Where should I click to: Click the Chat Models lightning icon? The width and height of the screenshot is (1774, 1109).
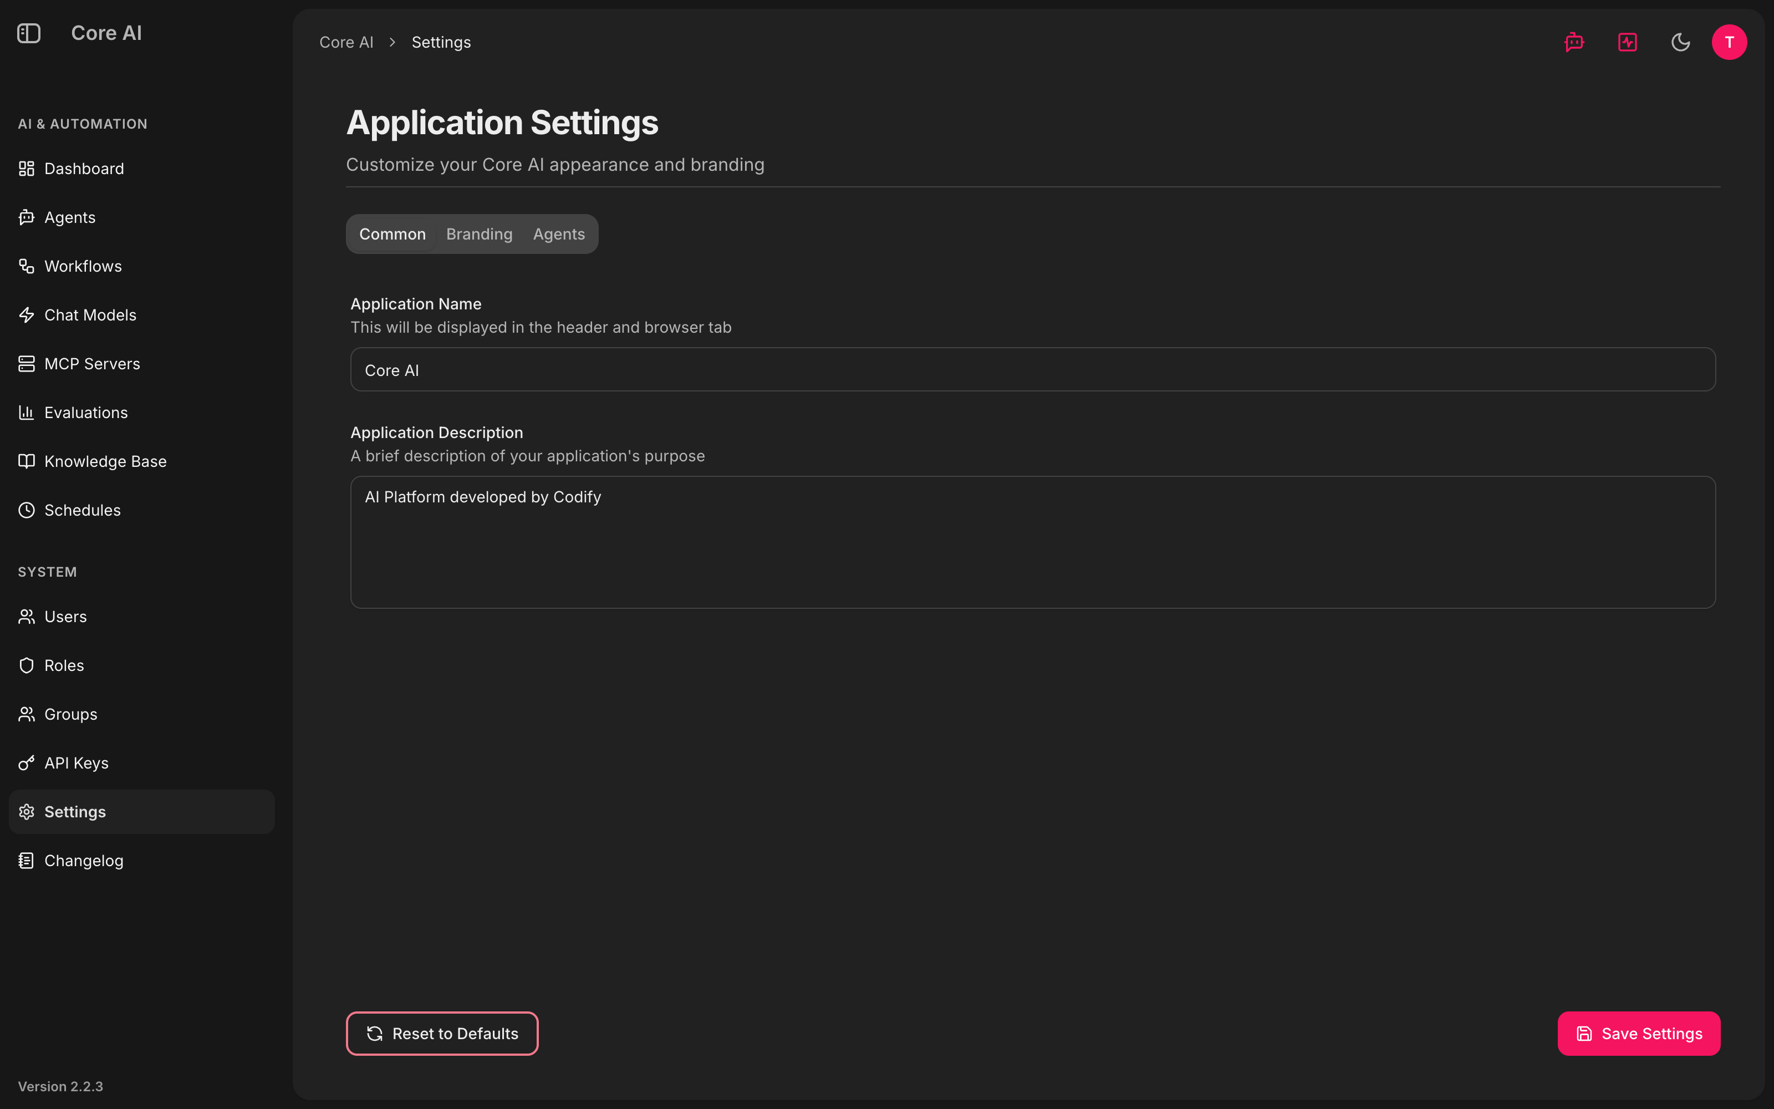tap(27, 314)
